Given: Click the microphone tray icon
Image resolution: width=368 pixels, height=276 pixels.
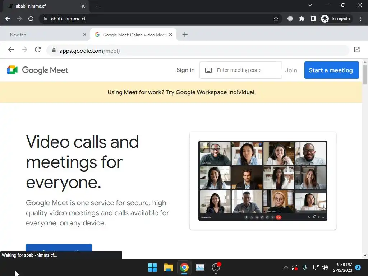Looking at the screenshot, I should [x=305, y=267].
